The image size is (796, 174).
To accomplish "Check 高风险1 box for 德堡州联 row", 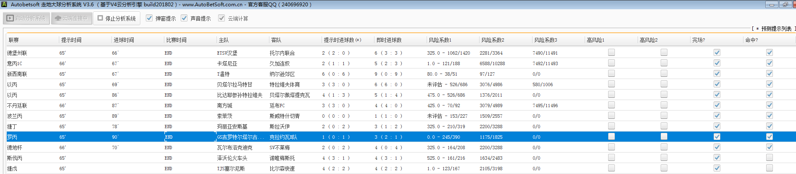I will pyautogui.click(x=611, y=53).
